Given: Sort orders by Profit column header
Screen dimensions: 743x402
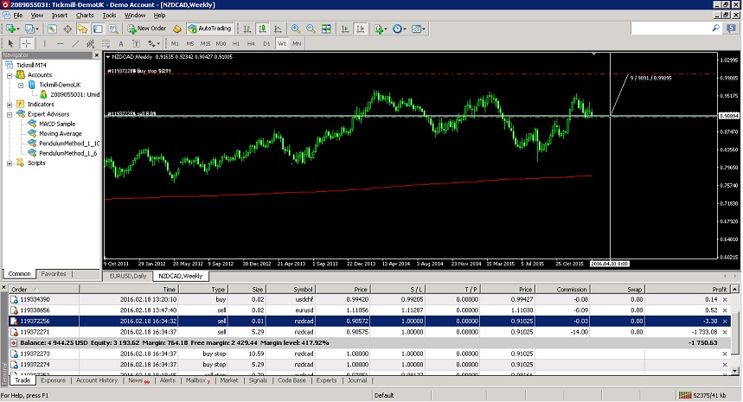Looking at the screenshot, I should pos(688,290).
